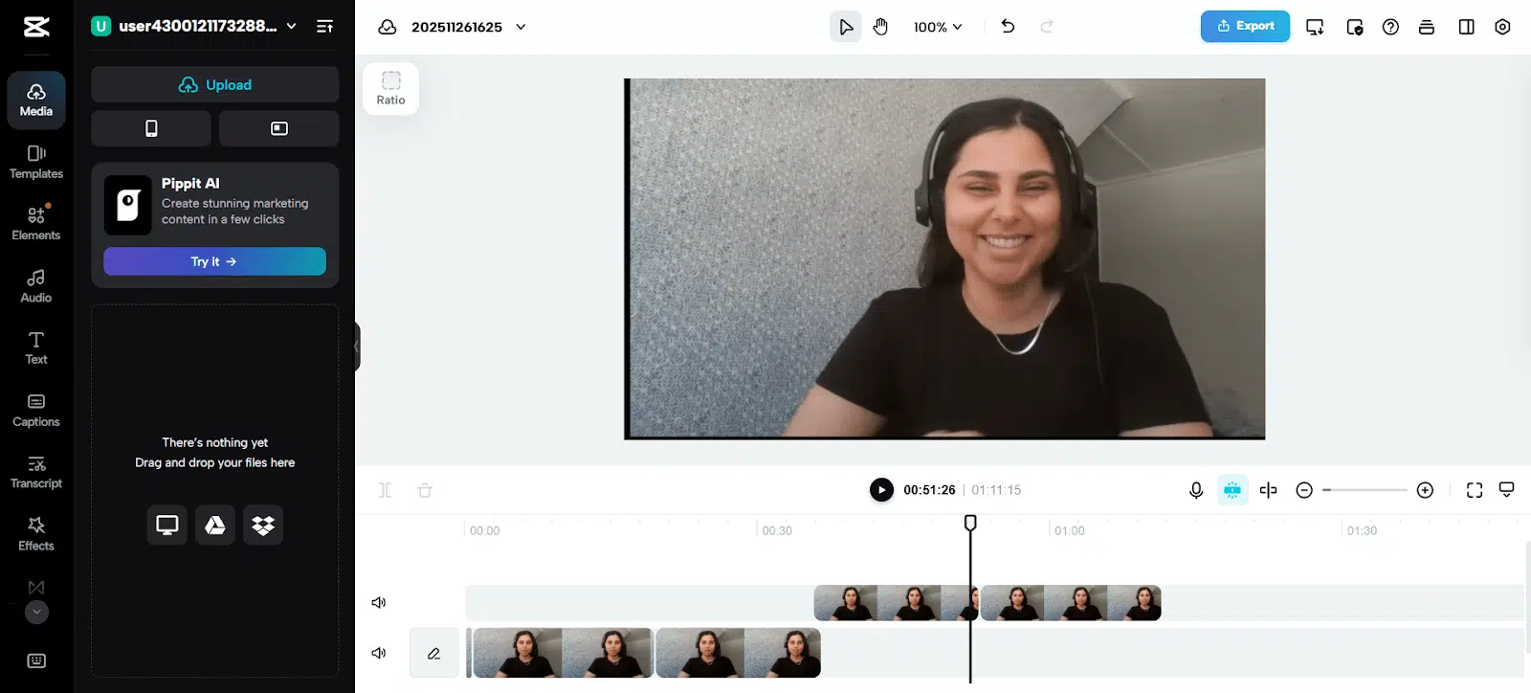Click the microphone record voiceover icon
The height and width of the screenshot is (693, 1531).
(1196, 490)
